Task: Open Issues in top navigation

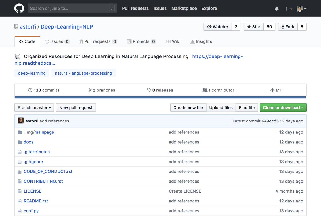Action: pyautogui.click(x=160, y=8)
